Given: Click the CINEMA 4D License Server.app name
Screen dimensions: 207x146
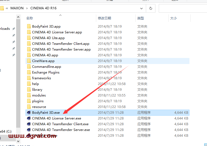Looking at the screenshot, I should coord(57,32).
